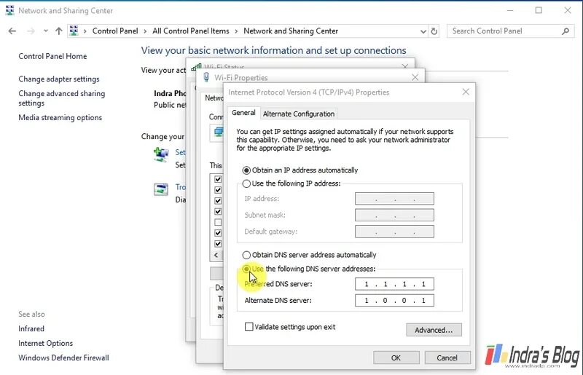Click the search magnifier icon
Viewport: 583px width, 375px height.
566,31
